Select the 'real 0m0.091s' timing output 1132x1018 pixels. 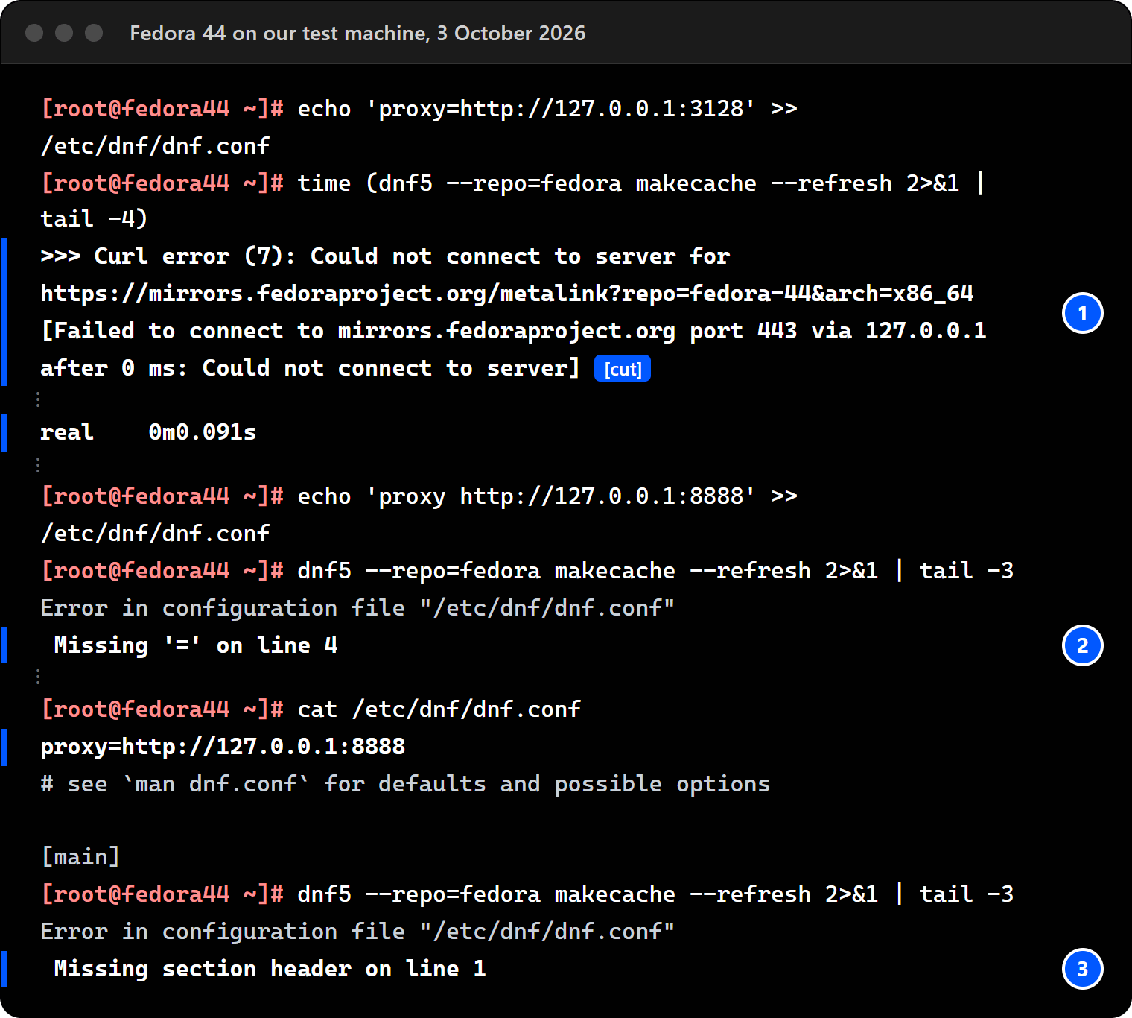coord(148,432)
